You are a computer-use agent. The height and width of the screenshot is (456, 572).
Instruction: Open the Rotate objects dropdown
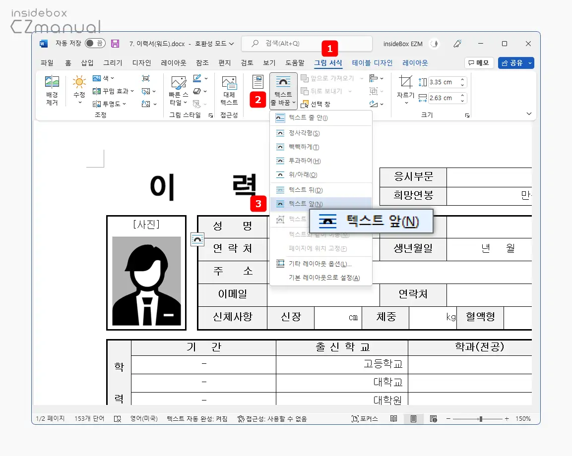(x=377, y=104)
